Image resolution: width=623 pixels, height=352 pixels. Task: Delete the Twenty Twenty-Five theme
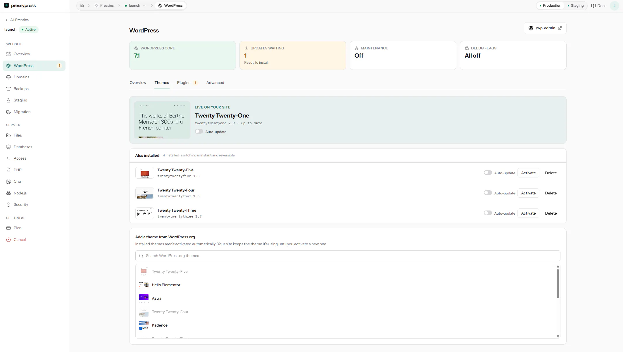551,173
